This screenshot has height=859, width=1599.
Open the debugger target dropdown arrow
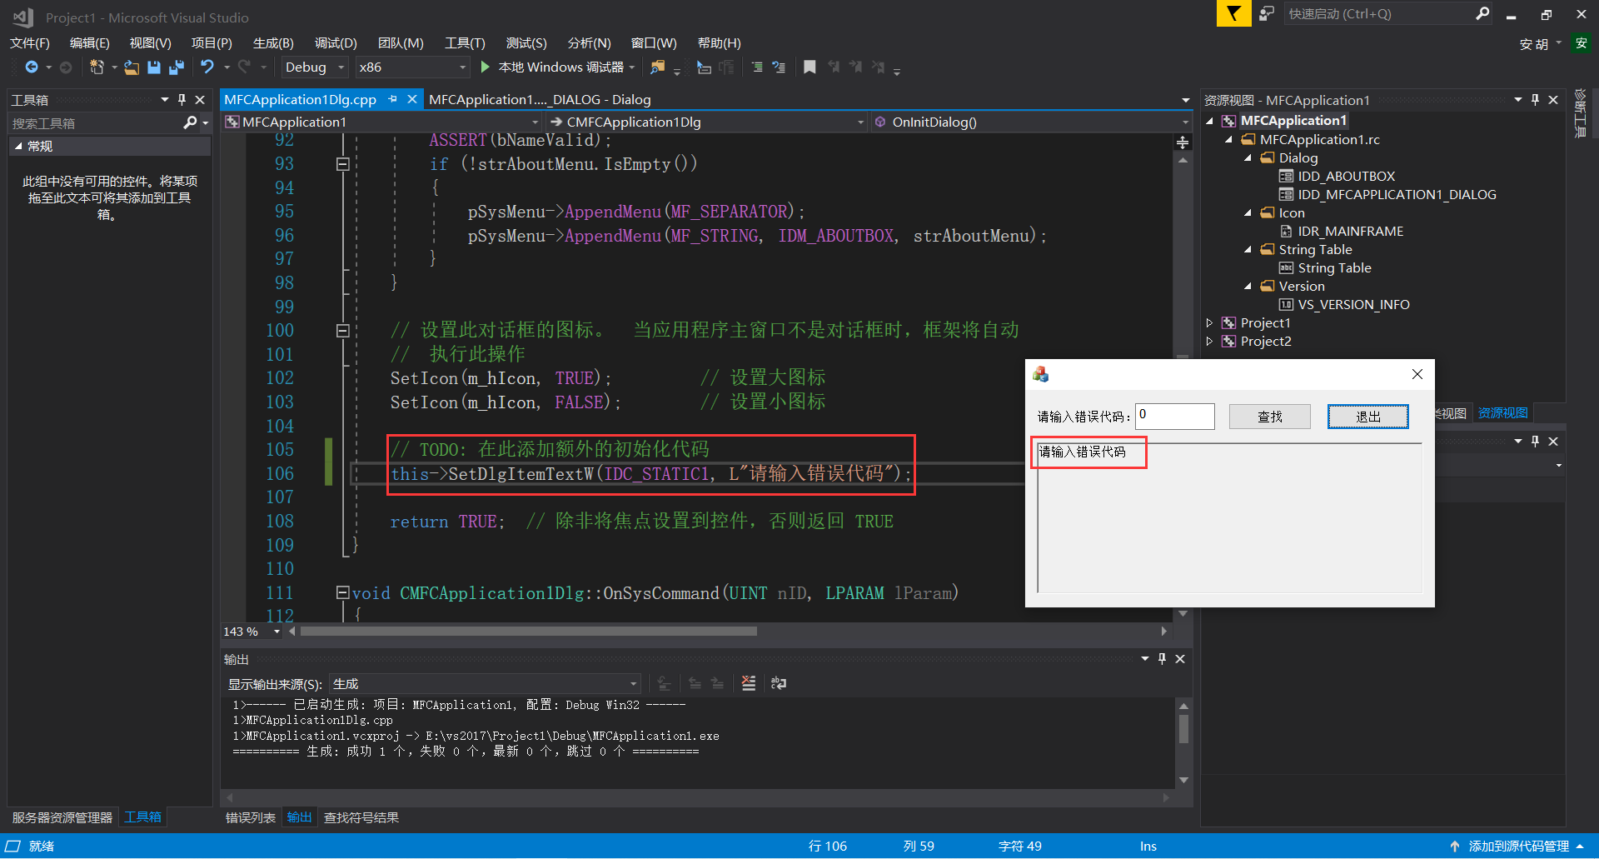click(632, 67)
